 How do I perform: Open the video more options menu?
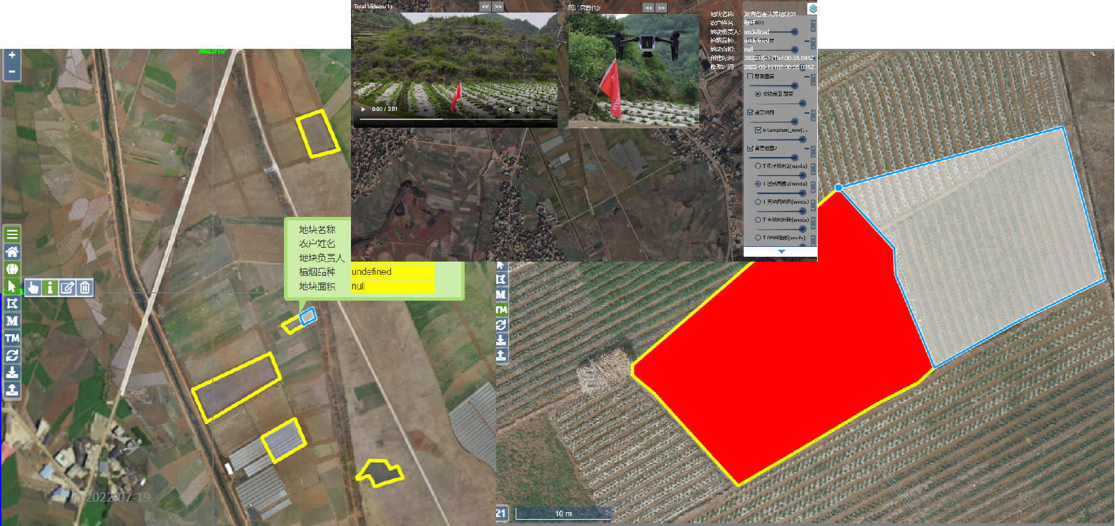[548, 109]
